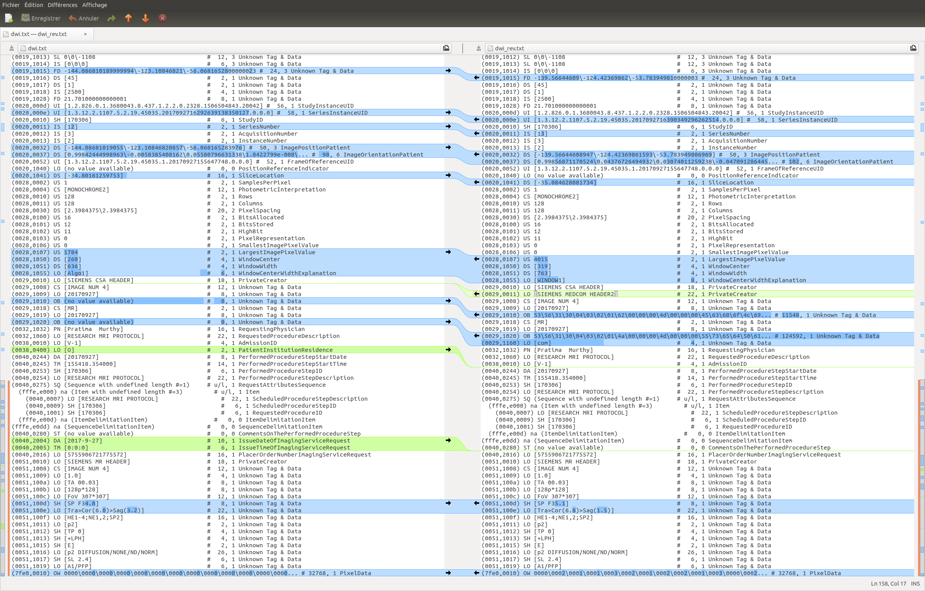
Task: Open the Affichage menu
Action: (94, 5)
